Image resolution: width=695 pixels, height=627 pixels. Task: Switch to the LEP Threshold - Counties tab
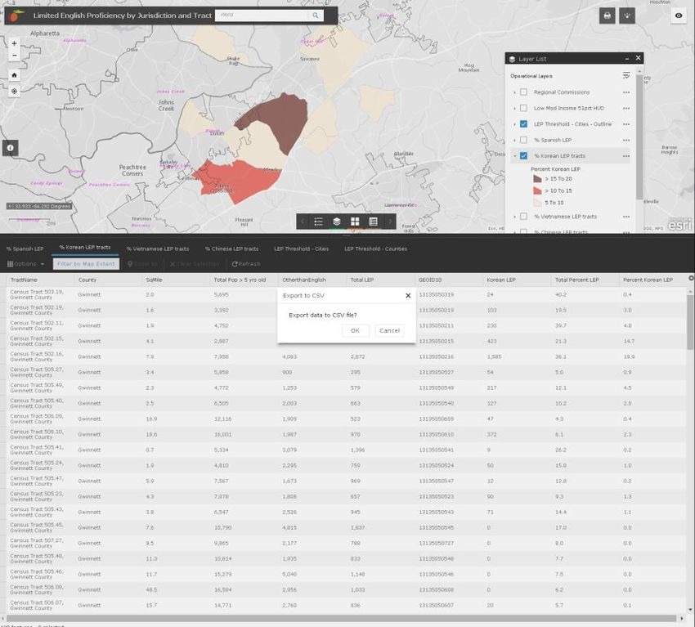pos(375,249)
